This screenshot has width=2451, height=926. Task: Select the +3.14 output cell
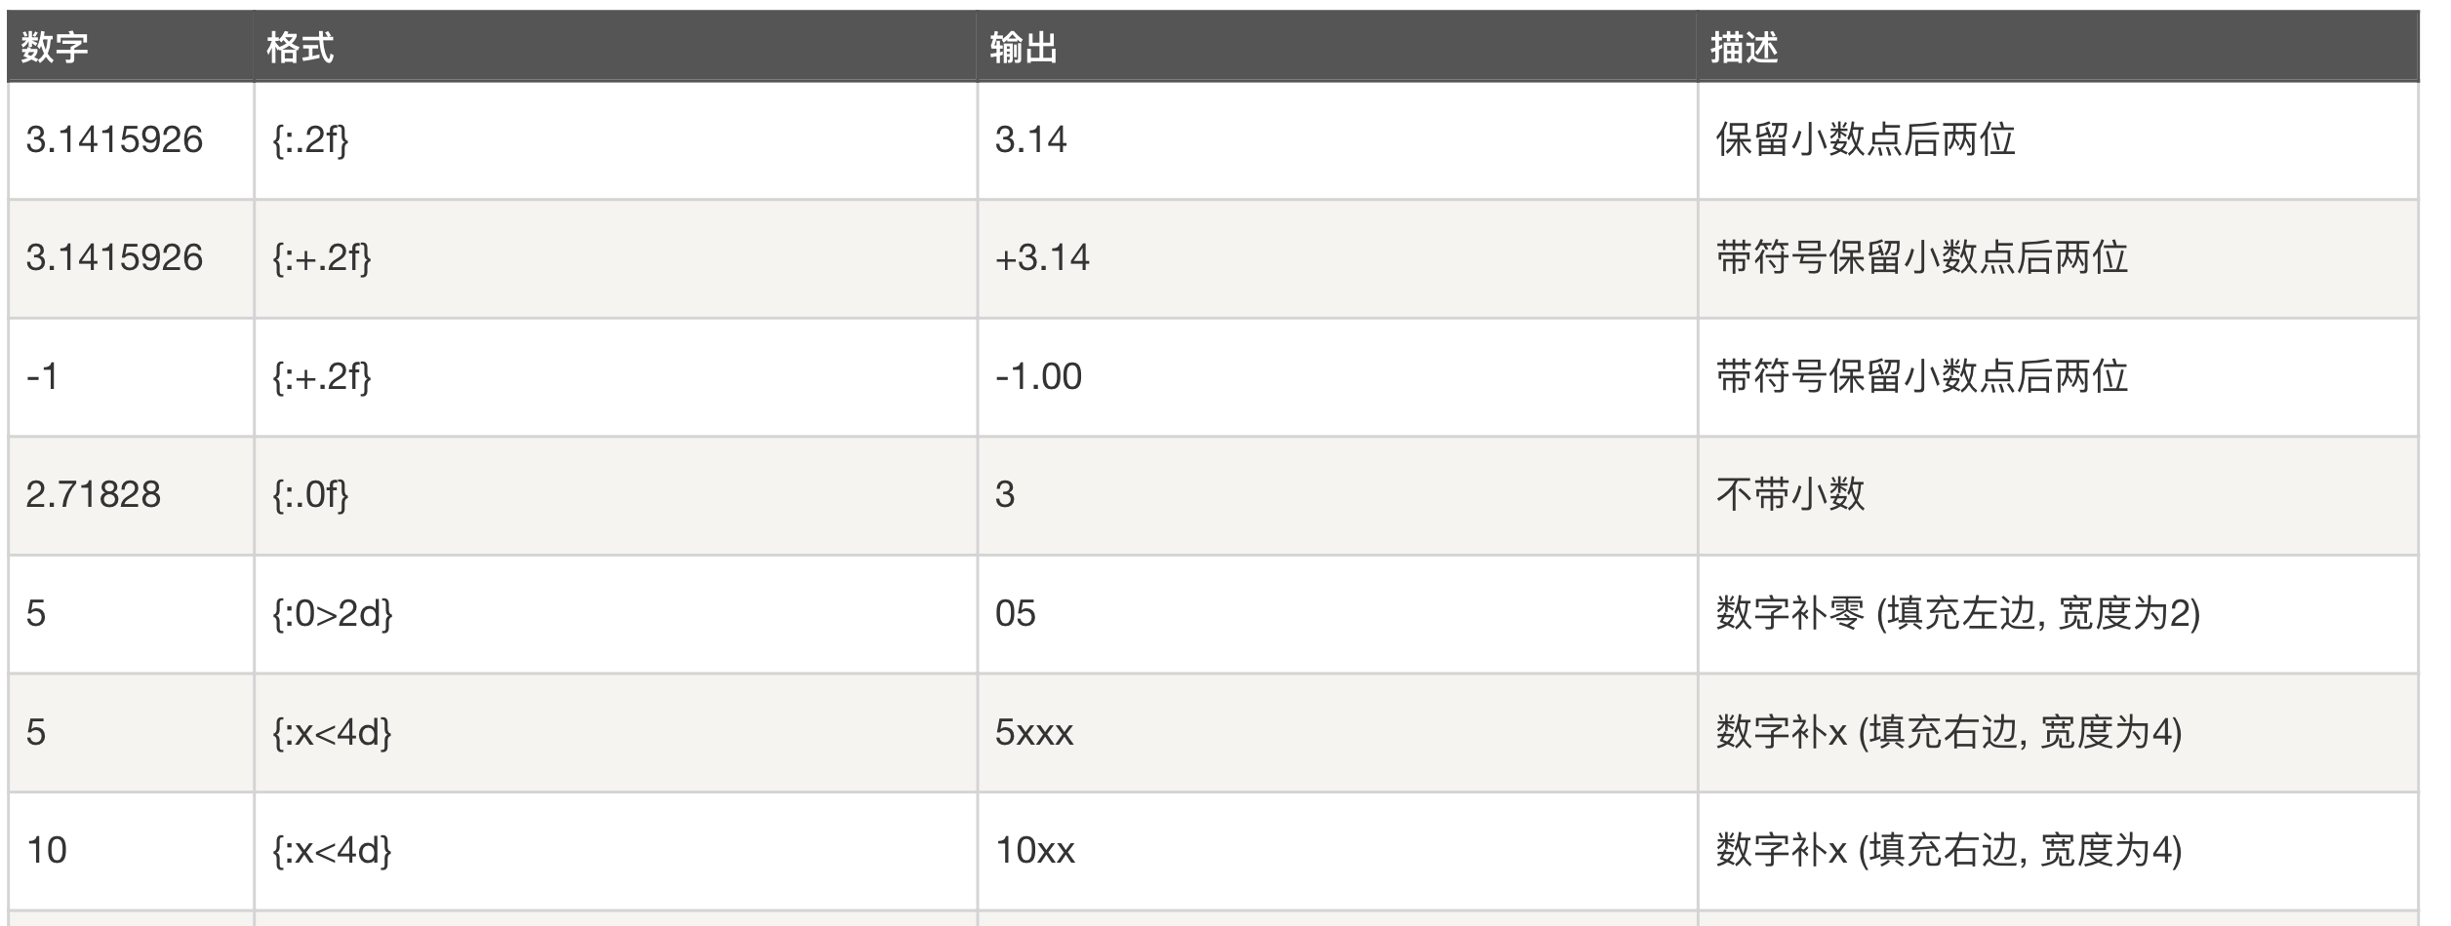click(x=1041, y=258)
